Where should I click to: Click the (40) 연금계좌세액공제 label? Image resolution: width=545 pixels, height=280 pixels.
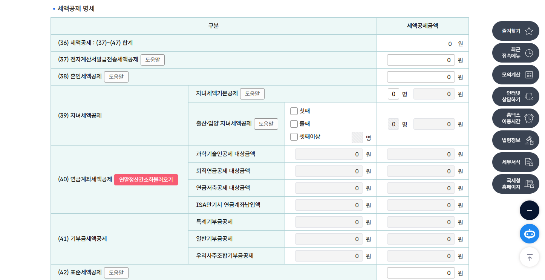[85, 179]
